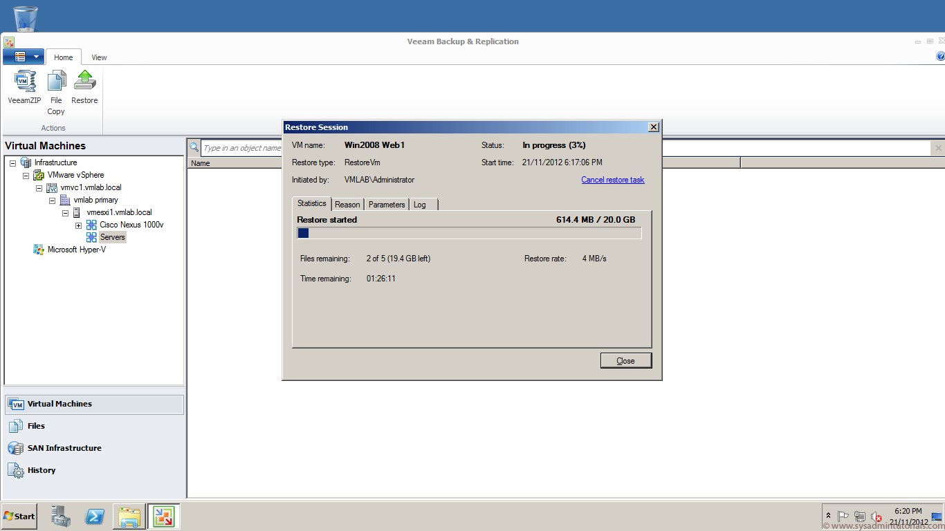Click Veeam Backup taskbar icon
Screen dimensions: 945x531
coord(163,516)
